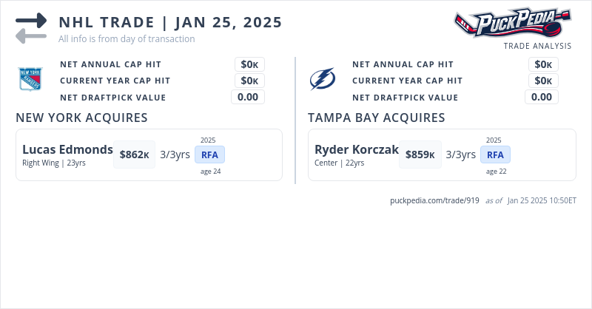The height and width of the screenshot is (309, 592).
Task: Click the puckpedia.com/trade/919 link
Action: pos(434,200)
